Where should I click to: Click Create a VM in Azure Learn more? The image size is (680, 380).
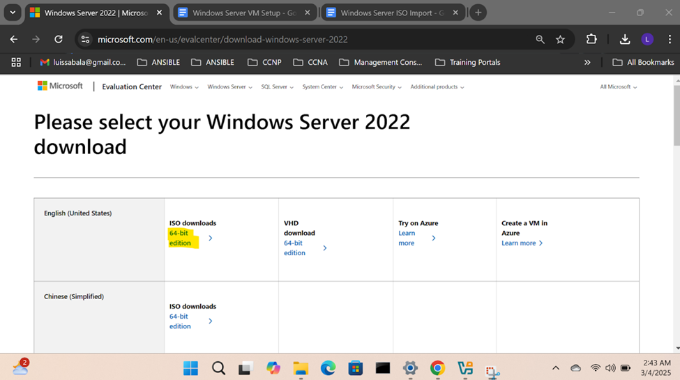(x=522, y=243)
